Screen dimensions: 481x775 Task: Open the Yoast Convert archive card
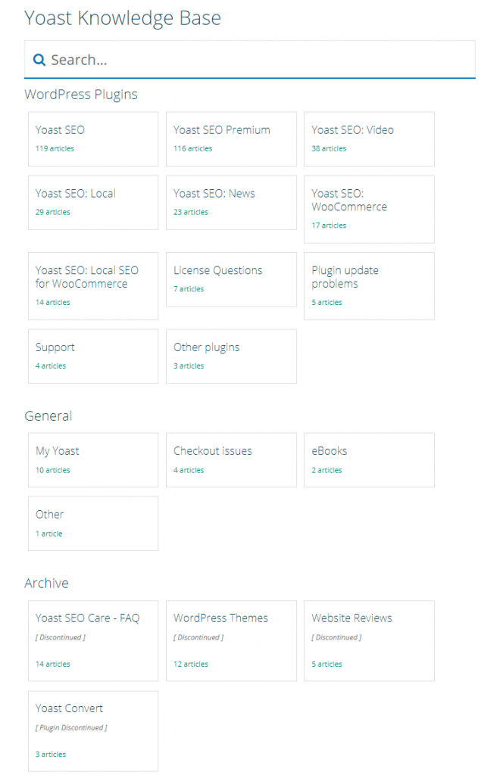tap(93, 732)
